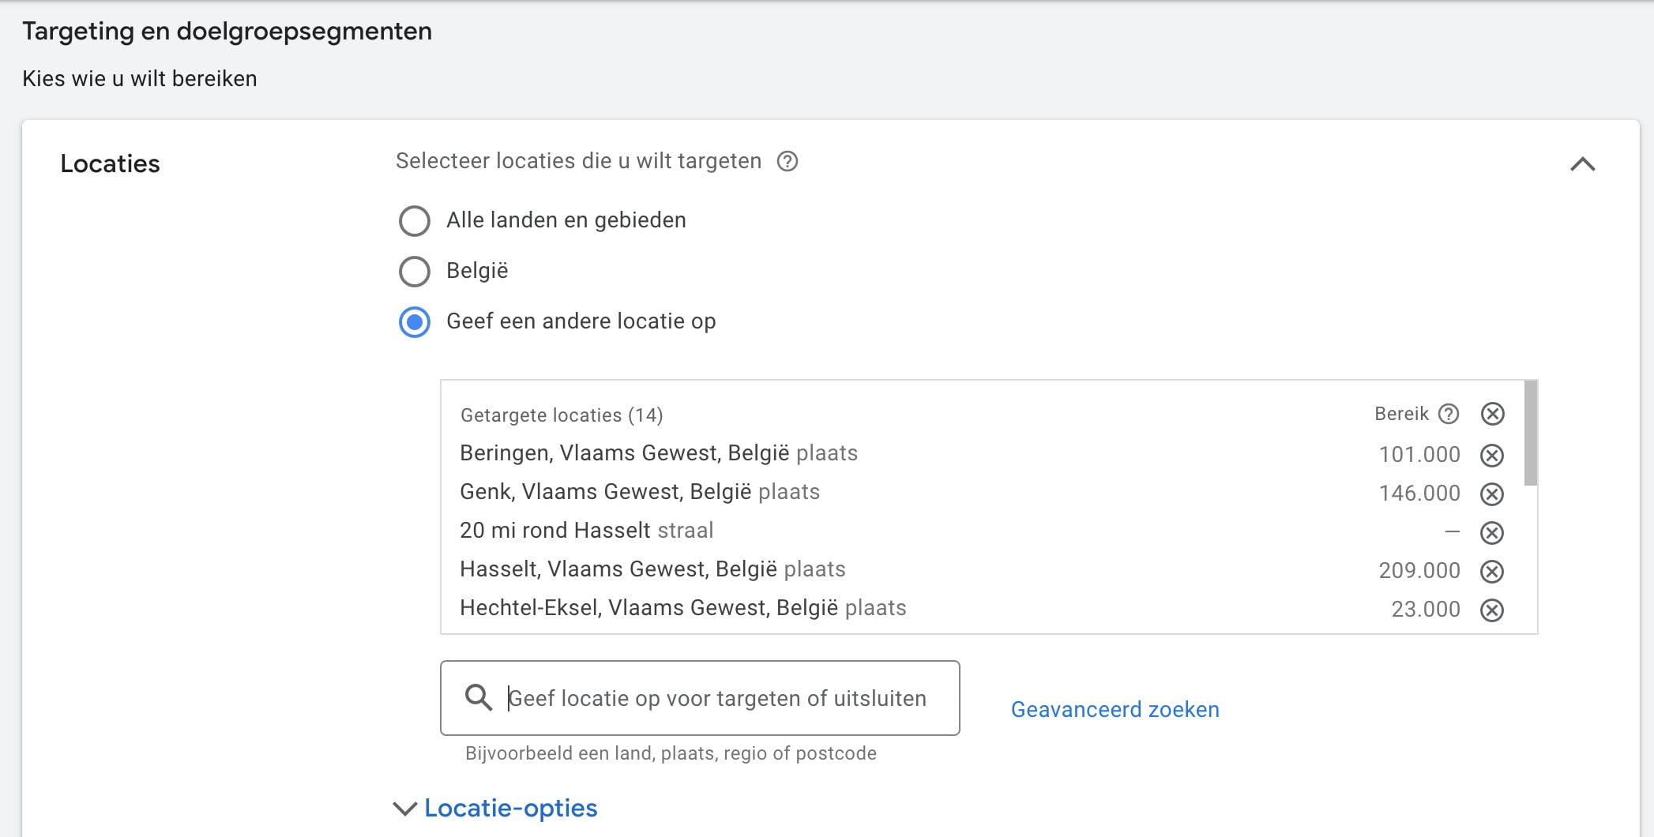Image resolution: width=1654 pixels, height=837 pixels.
Task: Remove Genk location from list
Action: pos(1491,494)
